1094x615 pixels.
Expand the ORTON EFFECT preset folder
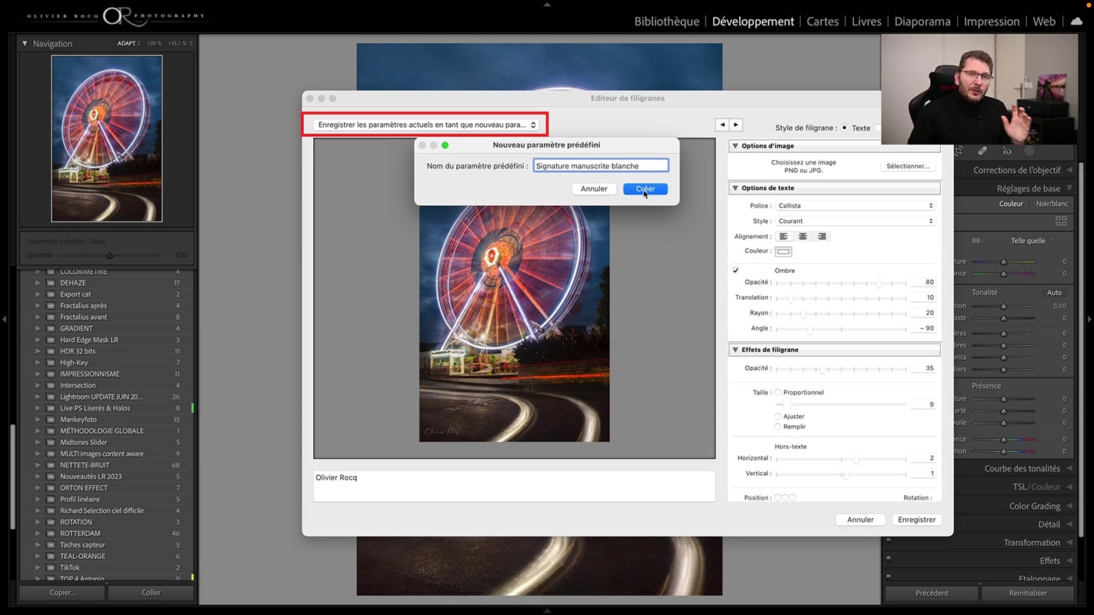37,488
